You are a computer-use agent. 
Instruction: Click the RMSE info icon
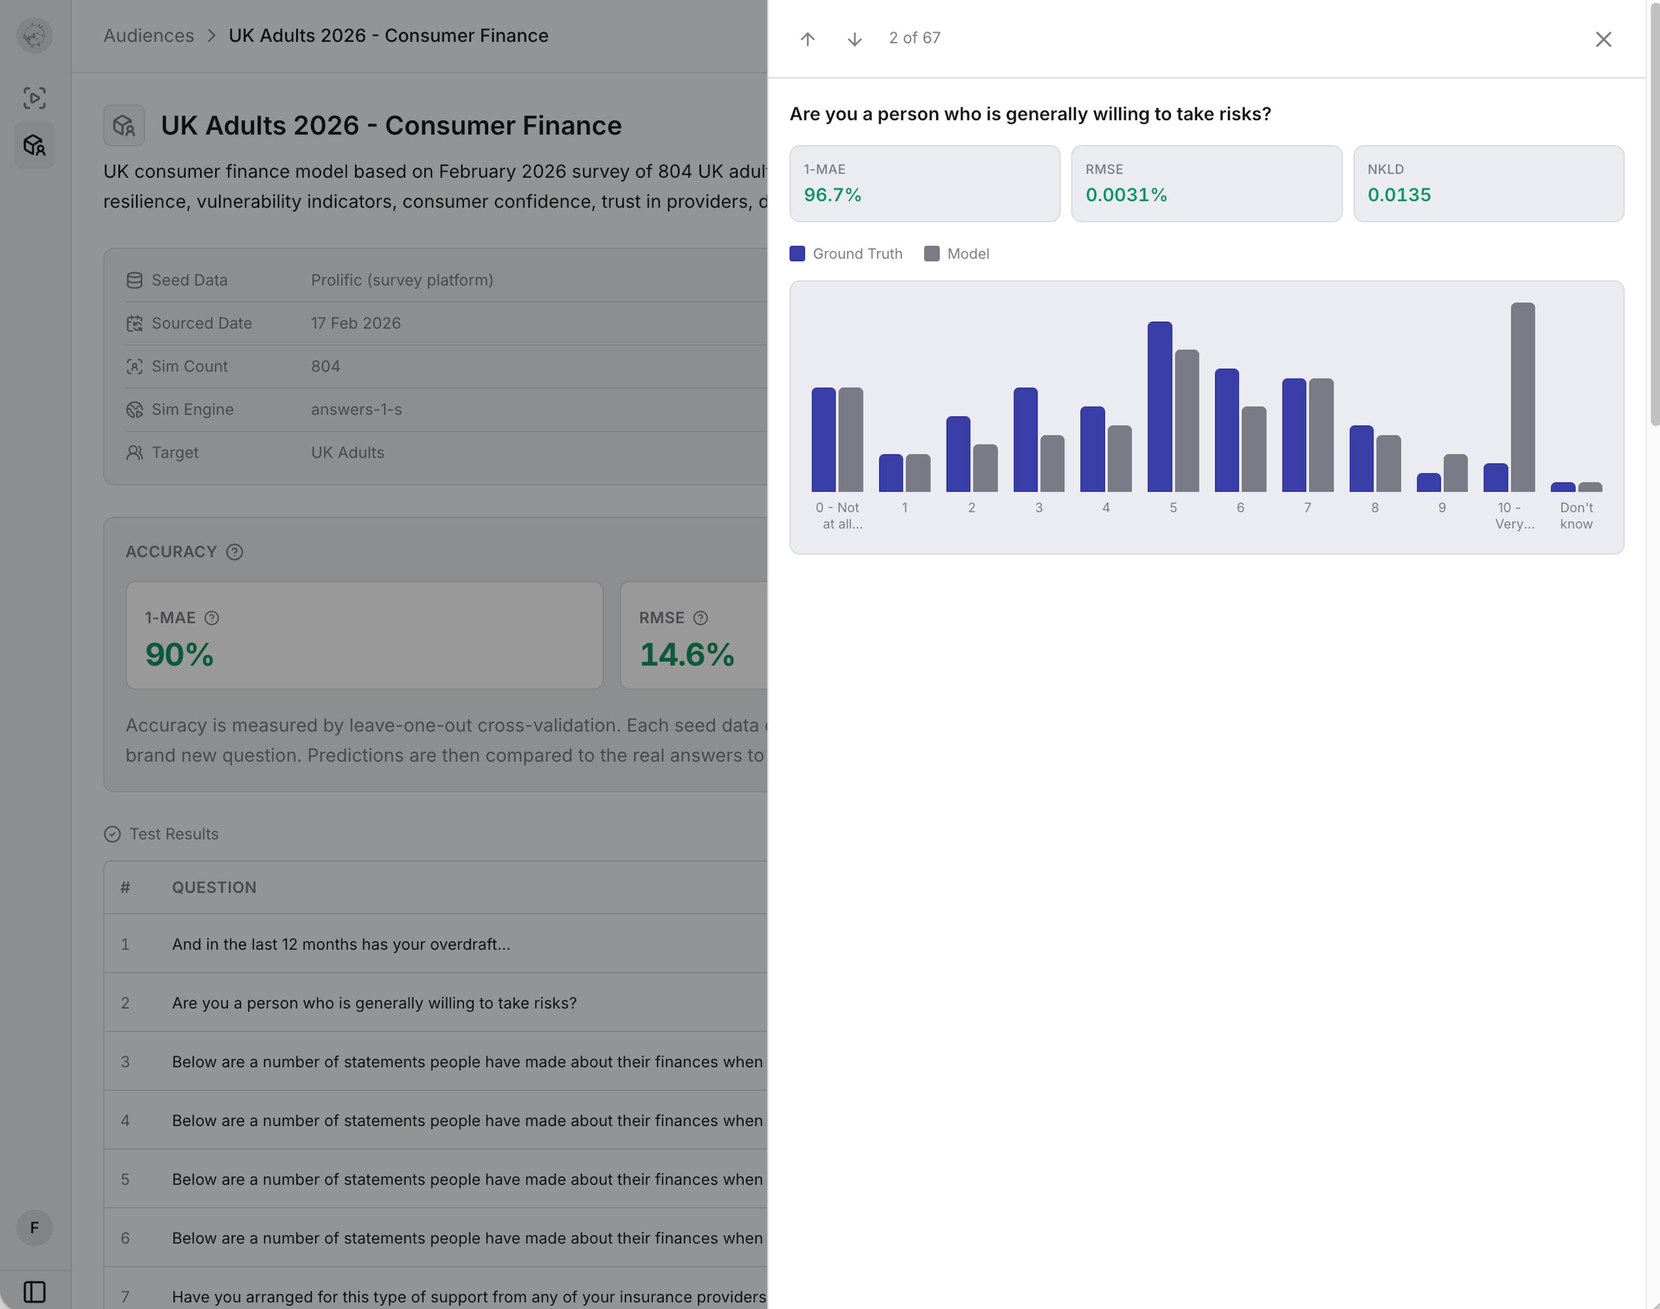click(x=700, y=618)
